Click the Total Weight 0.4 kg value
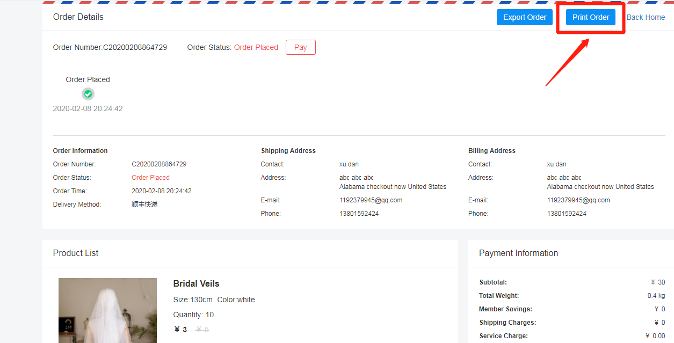 click(x=656, y=296)
